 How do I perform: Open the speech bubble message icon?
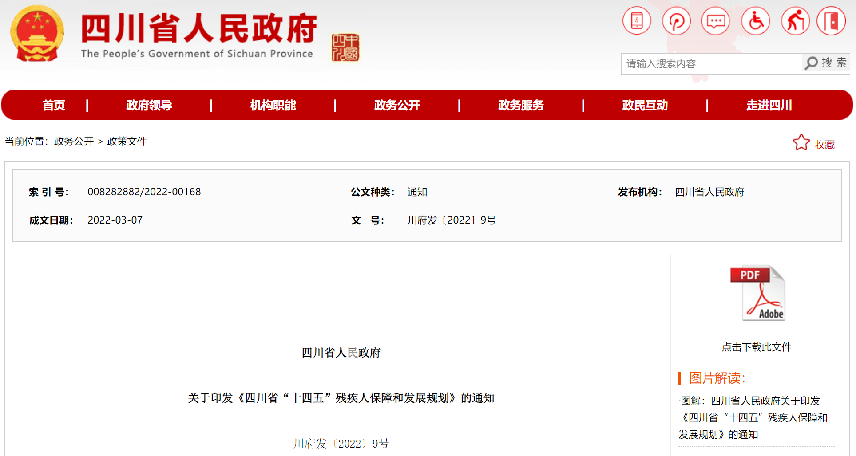click(715, 21)
